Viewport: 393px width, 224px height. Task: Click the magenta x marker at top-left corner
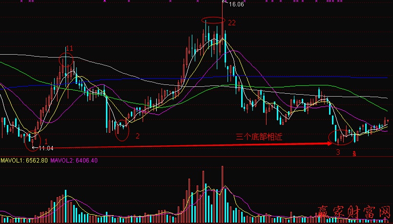(21, 2)
